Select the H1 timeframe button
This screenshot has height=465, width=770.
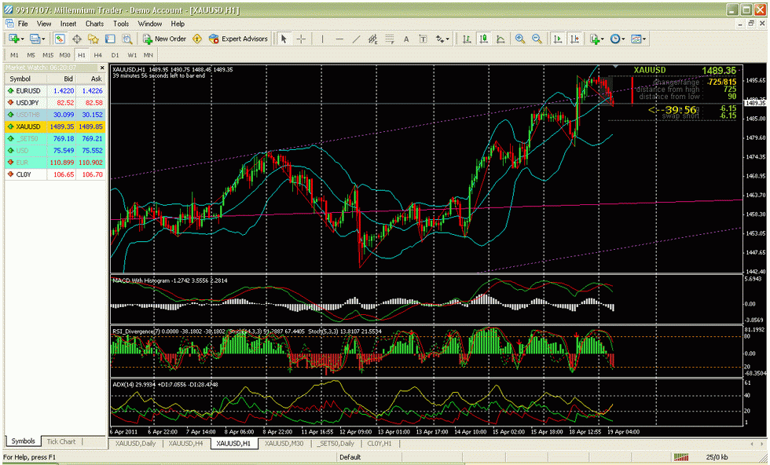(82, 55)
